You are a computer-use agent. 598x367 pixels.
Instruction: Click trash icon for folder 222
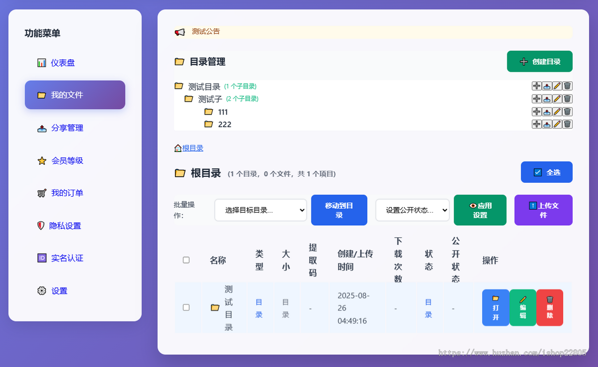568,124
